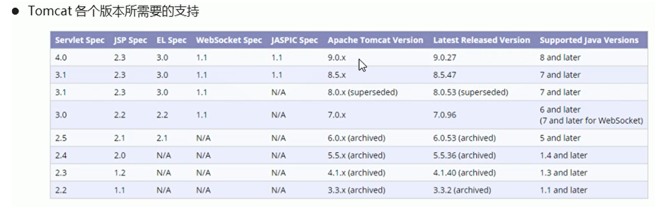Screen dimensions: 655x207
Task: Click the 'JASPIC Spec' column header
Action: pos(295,40)
